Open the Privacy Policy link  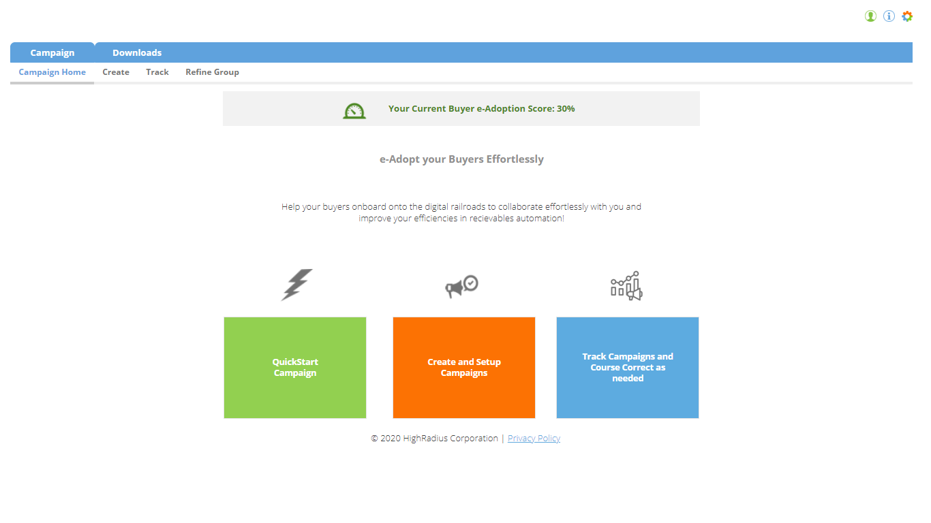[534, 438]
